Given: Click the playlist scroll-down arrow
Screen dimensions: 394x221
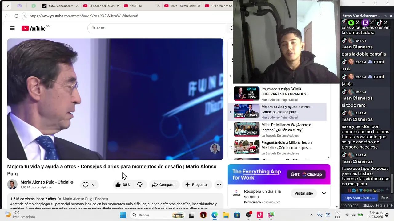Looking at the screenshot, I should (x=328, y=157).
